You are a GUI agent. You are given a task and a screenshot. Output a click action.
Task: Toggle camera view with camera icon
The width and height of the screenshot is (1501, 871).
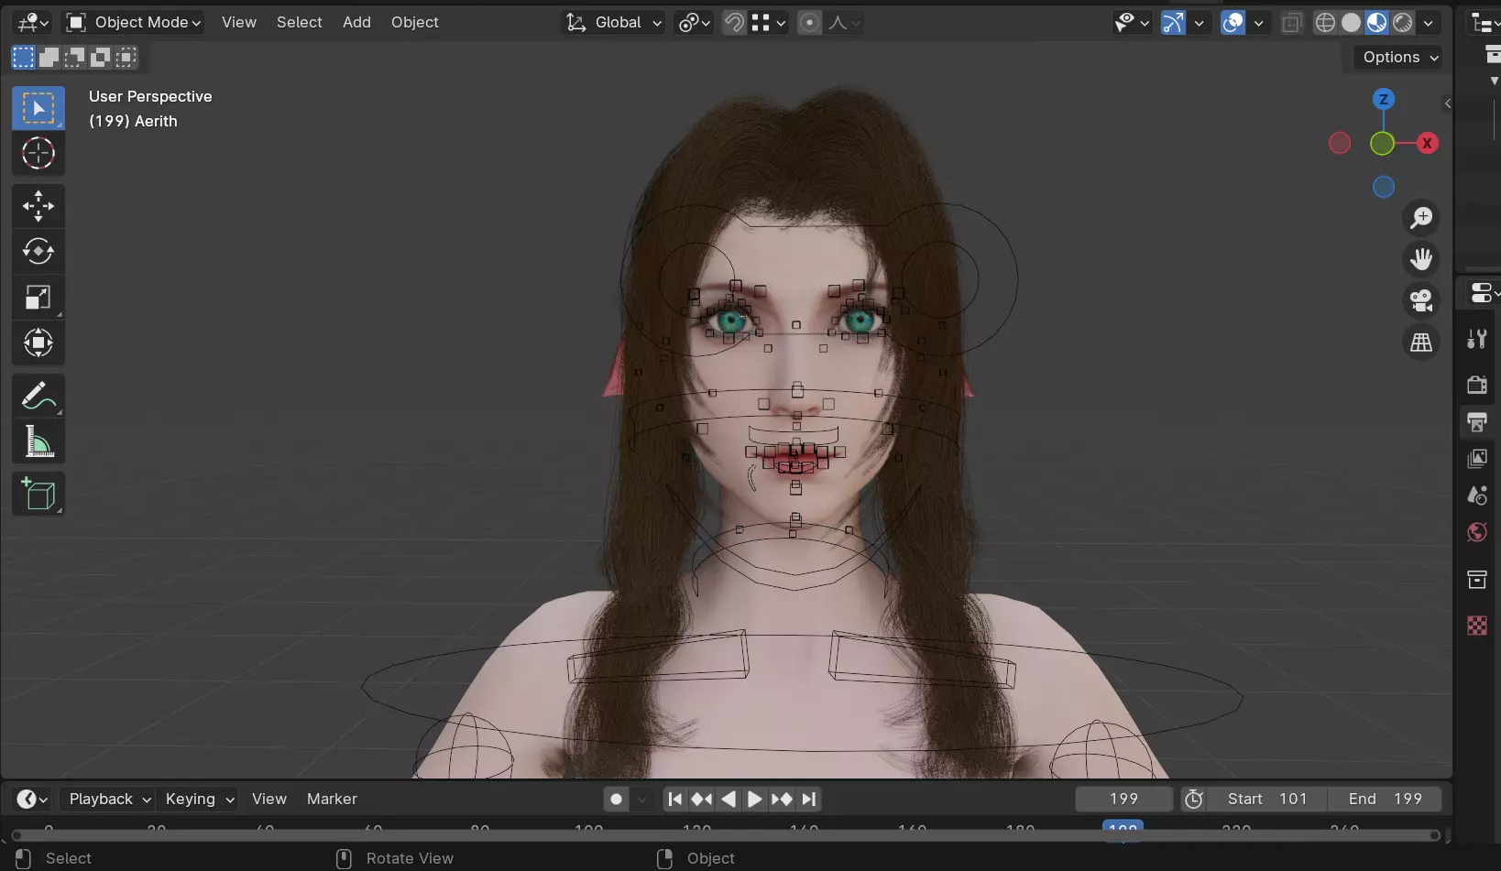[1421, 300]
